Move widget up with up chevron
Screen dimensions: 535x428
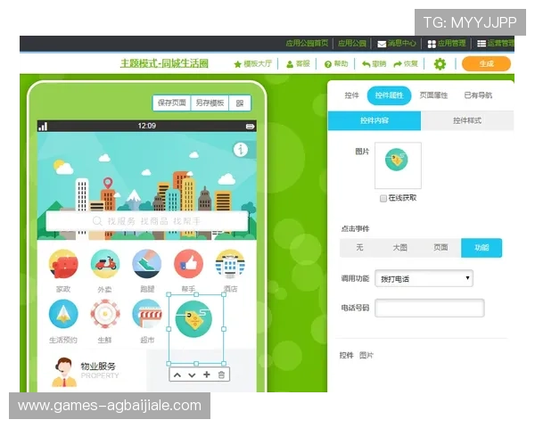tap(177, 375)
